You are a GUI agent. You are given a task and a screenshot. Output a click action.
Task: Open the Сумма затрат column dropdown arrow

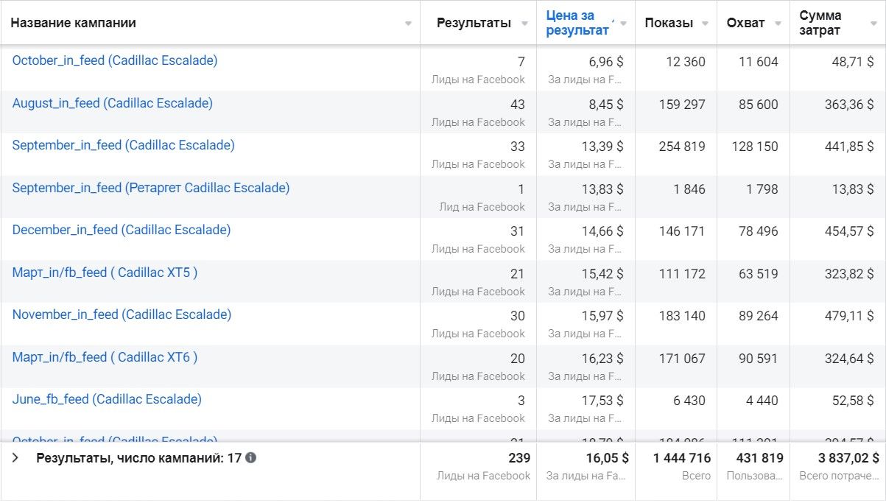point(873,24)
